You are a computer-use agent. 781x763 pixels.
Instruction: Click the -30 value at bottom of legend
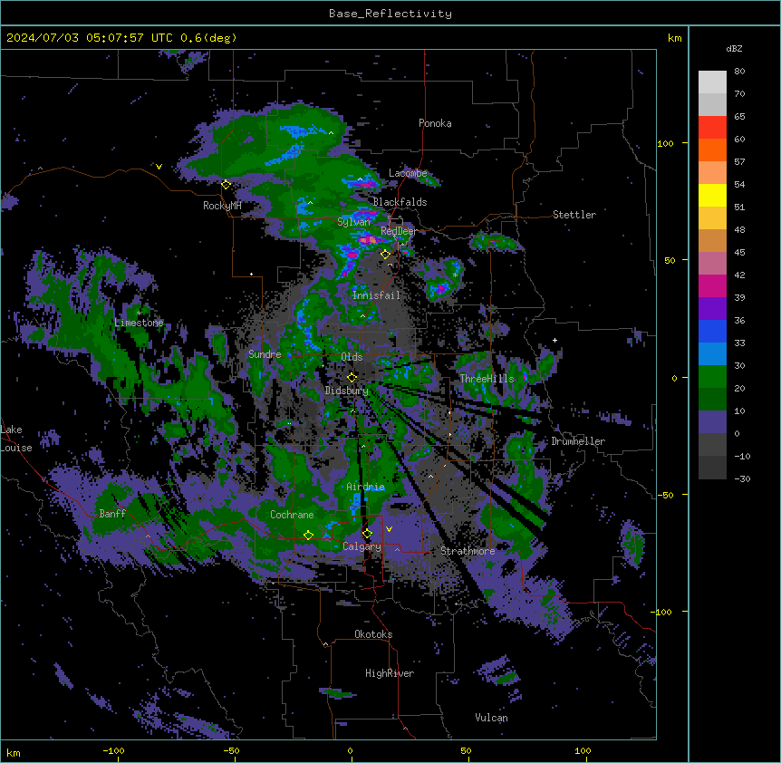click(x=742, y=478)
